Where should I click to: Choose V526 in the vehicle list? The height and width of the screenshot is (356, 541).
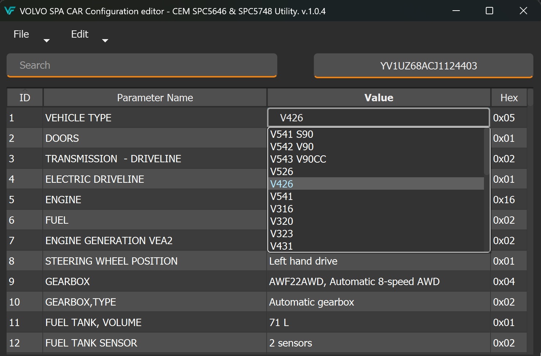click(376, 171)
